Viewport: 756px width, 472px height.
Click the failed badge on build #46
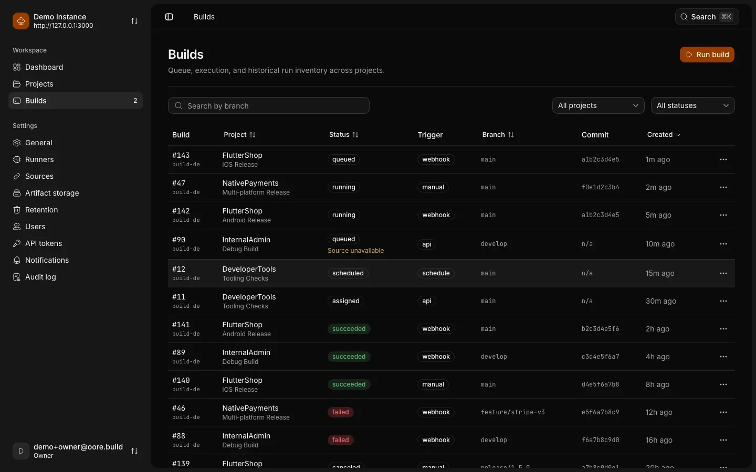click(340, 412)
